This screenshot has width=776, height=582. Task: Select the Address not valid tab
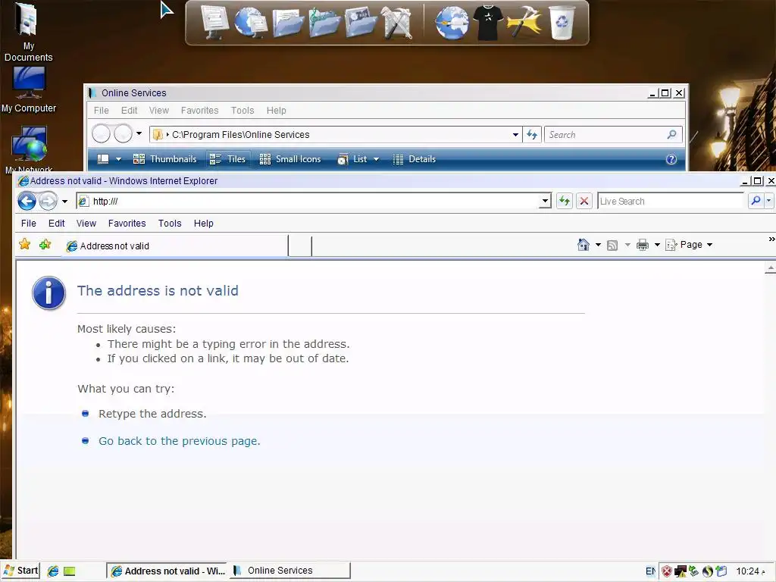pyautogui.click(x=175, y=246)
